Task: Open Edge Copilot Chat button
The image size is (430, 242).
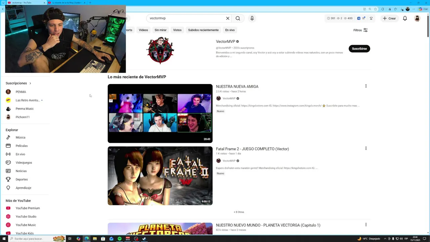Action: pyautogui.click(x=423, y=9)
